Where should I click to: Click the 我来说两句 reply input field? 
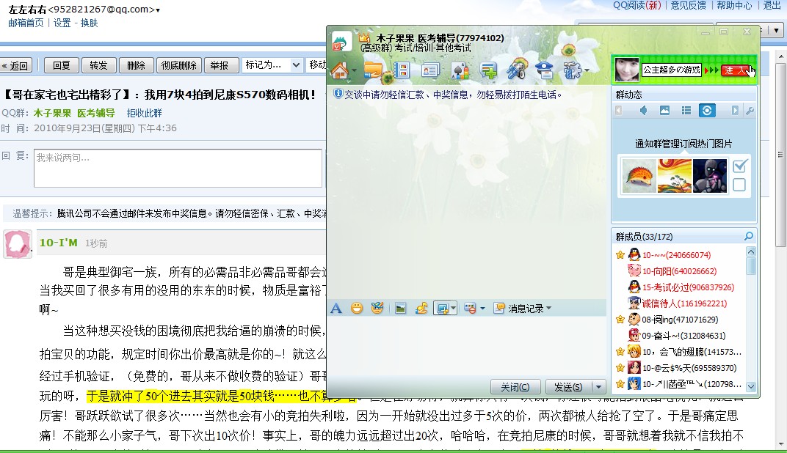(176, 167)
